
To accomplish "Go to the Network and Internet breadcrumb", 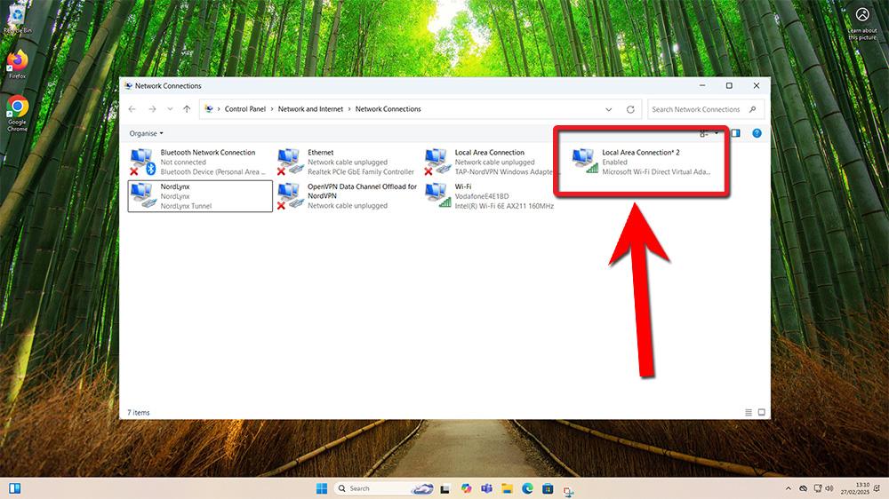I will coord(310,109).
